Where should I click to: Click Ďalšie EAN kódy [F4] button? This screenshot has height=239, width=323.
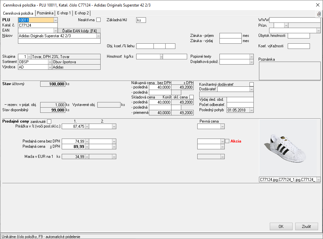(79, 30)
